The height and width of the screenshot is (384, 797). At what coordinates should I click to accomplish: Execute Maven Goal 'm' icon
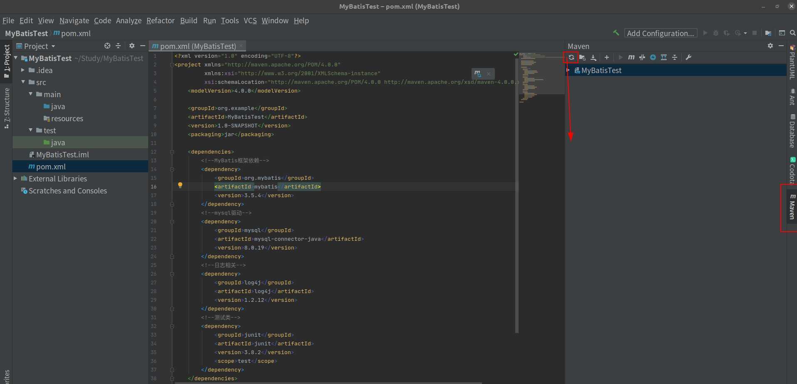tap(631, 57)
